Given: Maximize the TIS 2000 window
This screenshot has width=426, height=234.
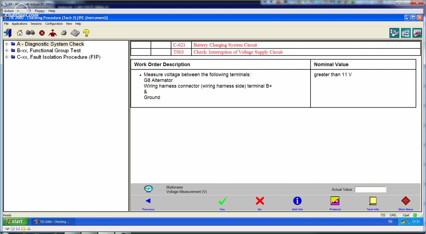Looking at the screenshot, I should click(x=413, y=18).
